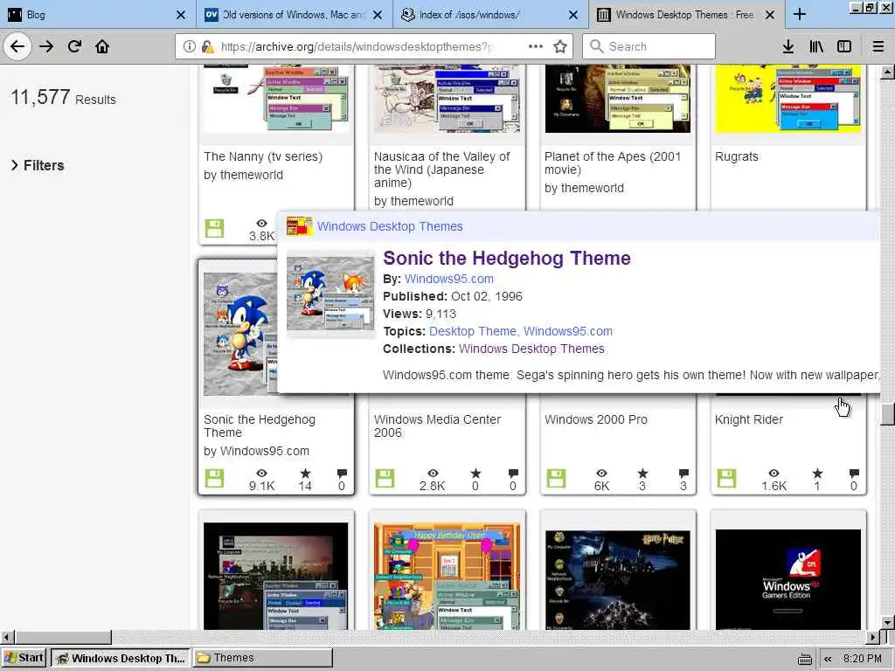The image size is (895, 671).
Task: Open The Nanny (tv series) title
Action: click(263, 157)
